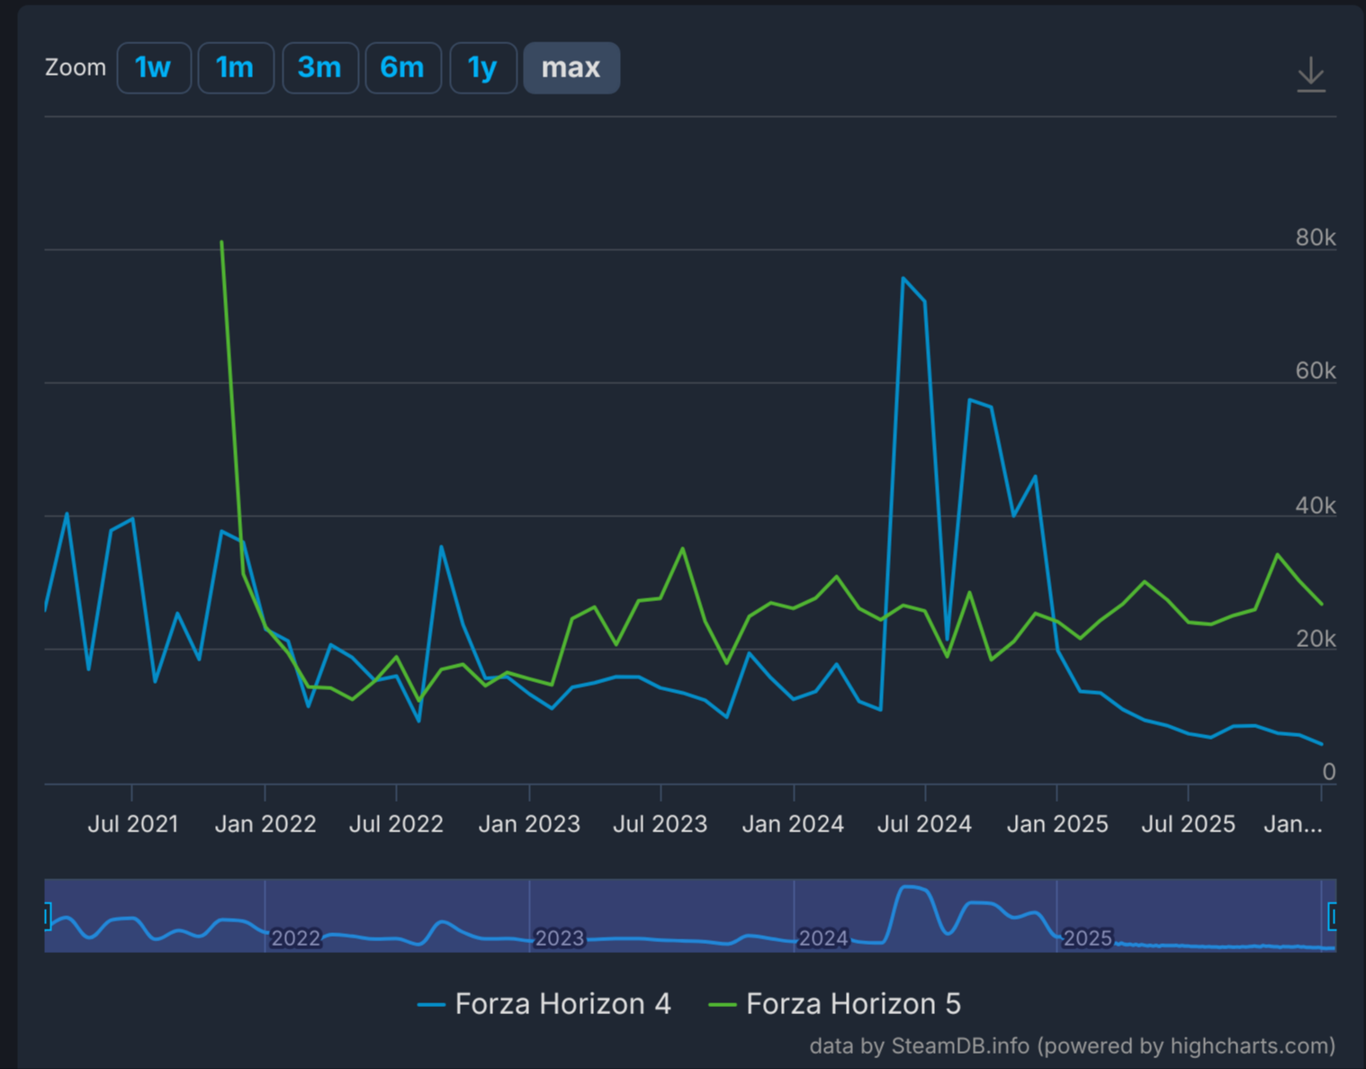
Task: Click the 2025 marker in the navigator
Action: pyautogui.click(x=1087, y=939)
